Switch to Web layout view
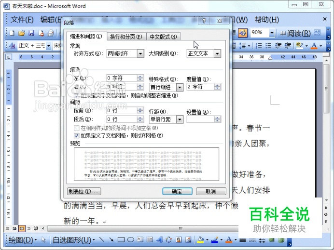Viewport: 334px width, 250px height. coord(14,228)
